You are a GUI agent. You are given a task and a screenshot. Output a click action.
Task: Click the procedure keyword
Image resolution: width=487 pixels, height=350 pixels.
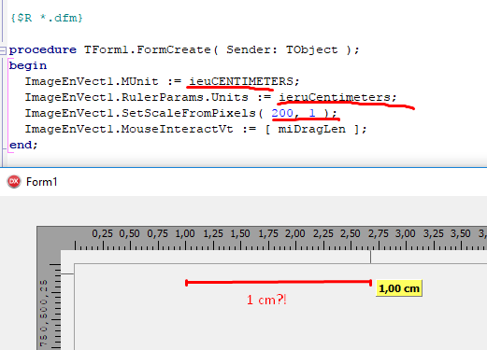(x=43, y=49)
